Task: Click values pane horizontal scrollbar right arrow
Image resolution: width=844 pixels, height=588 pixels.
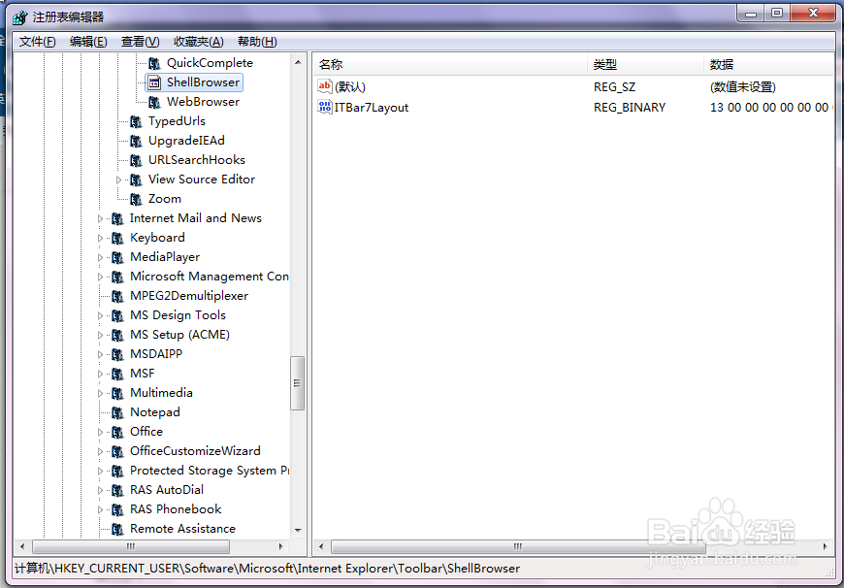Action: pos(826,546)
